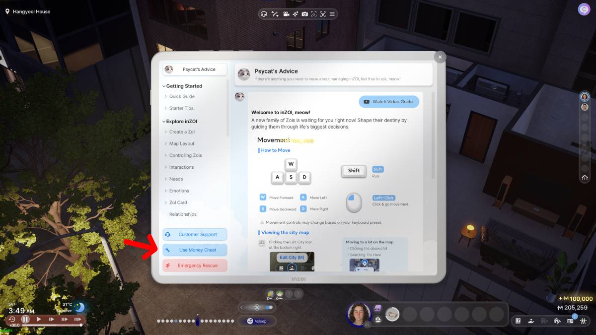Open the photo camera mode
Viewport: 596px width, 335px height.
coord(304,14)
